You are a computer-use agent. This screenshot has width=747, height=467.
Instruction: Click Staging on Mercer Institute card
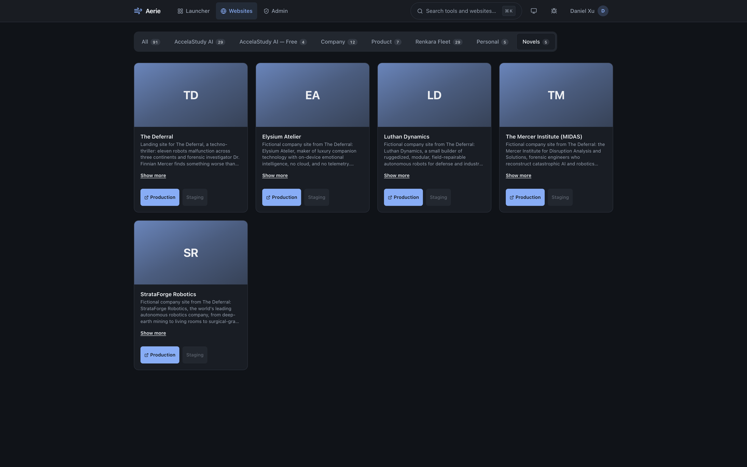pos(560,197)
